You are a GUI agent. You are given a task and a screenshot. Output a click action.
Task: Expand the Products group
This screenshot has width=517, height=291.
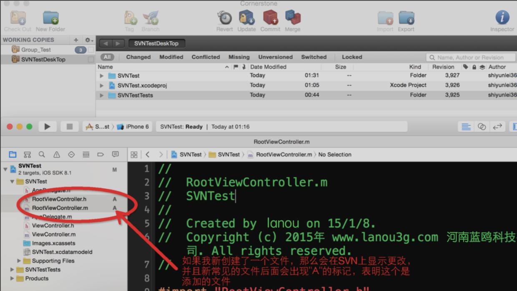coord(12,278)
